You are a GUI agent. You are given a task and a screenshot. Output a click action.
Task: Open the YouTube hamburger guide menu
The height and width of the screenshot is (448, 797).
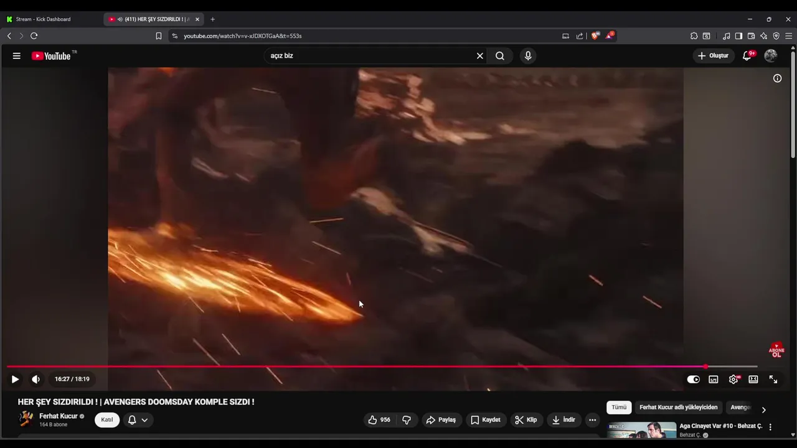(17, 56)
